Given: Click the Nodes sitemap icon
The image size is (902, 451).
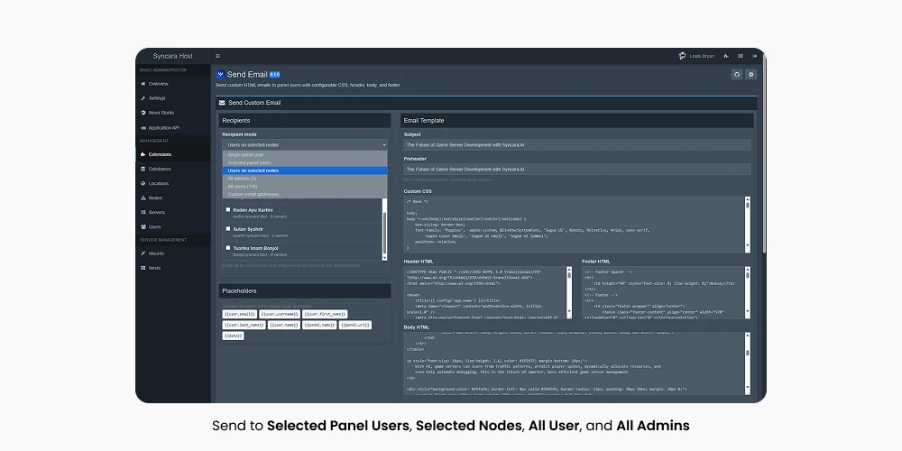Looking at the screenshot, I should pos(143,198).
